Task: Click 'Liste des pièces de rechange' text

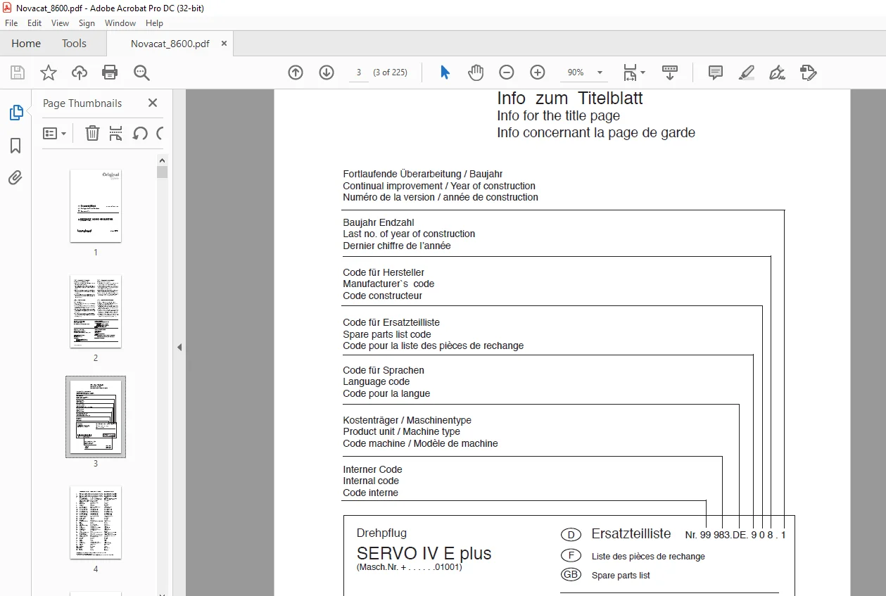Action: pyautogui.click(x=648, y=556)
